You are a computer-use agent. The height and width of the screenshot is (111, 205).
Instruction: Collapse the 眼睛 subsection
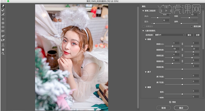[146, 39]
